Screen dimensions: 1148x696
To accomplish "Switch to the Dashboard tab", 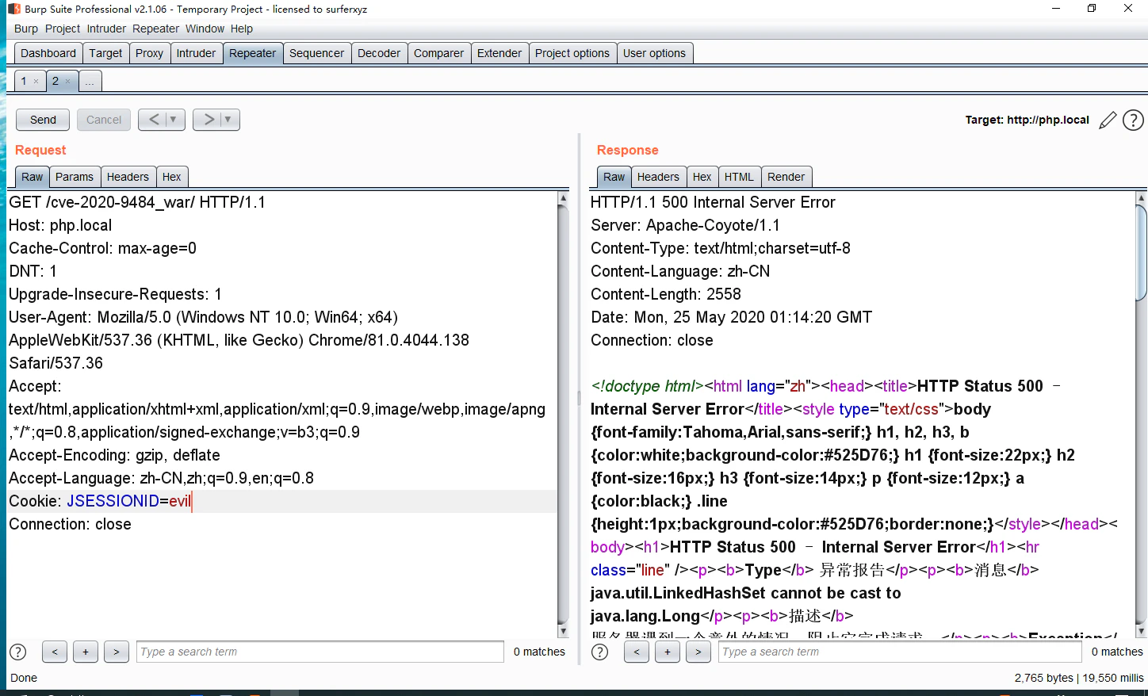I will (x=48, y=53).
